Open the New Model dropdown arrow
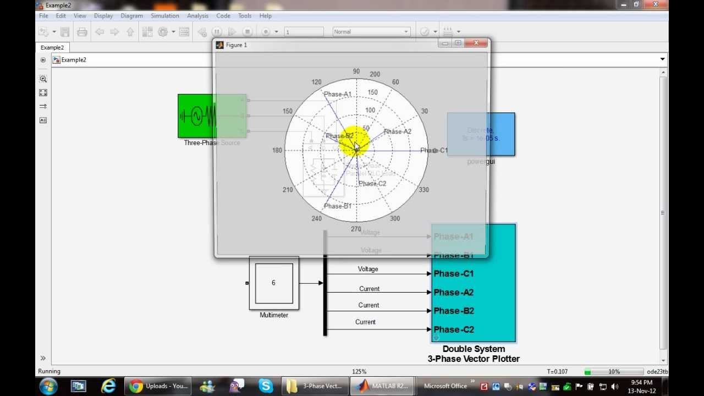This screenshot has height=396, width=704. click(x=54, y=32)
